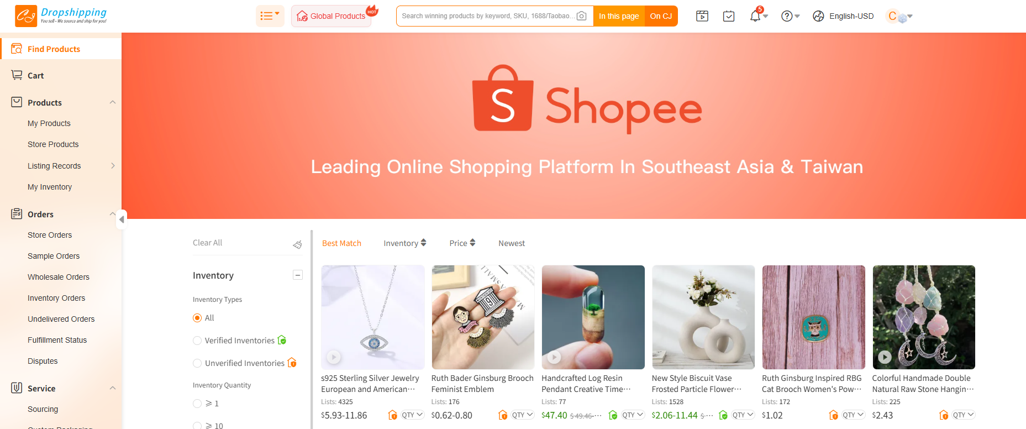Select the All inventory types radio
Screen dimensions: 1026x429
[197, 318]
